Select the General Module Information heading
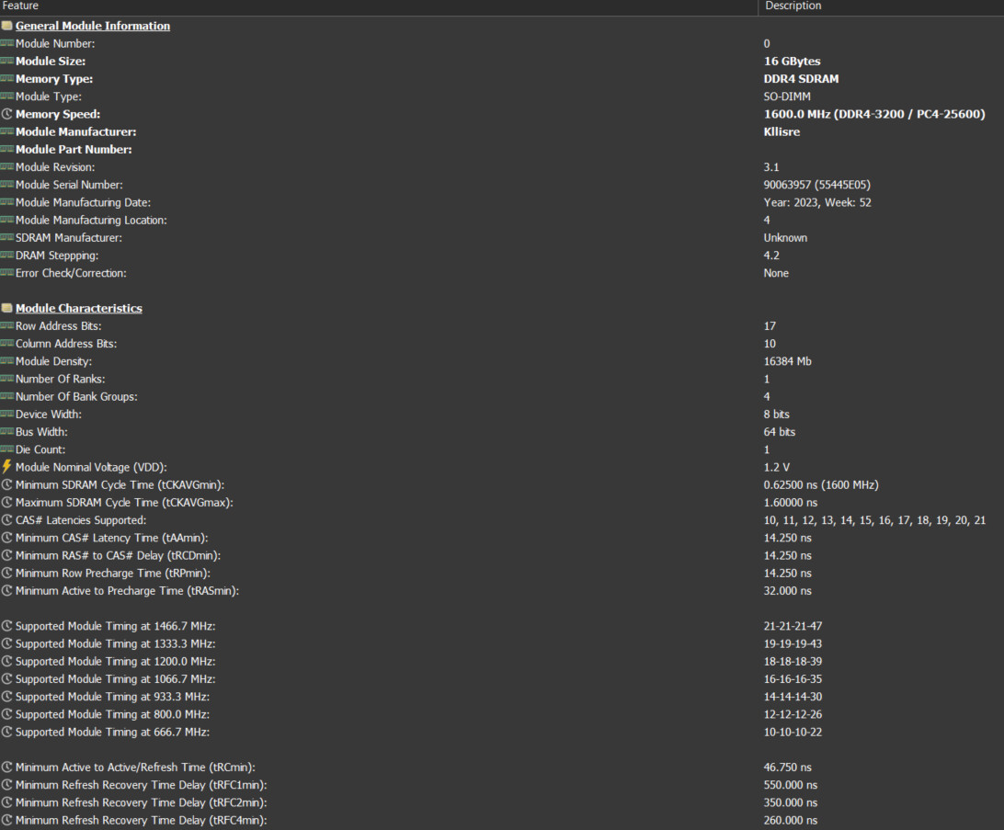This screenshot has height=830, width=1004. coord(92,26)
